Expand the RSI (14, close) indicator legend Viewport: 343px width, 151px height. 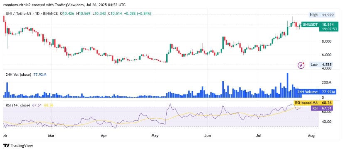[x=18, y=105]
